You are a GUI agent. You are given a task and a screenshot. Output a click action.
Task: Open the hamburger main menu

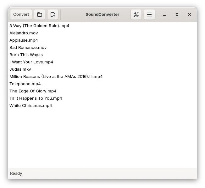tap(149, 15)
